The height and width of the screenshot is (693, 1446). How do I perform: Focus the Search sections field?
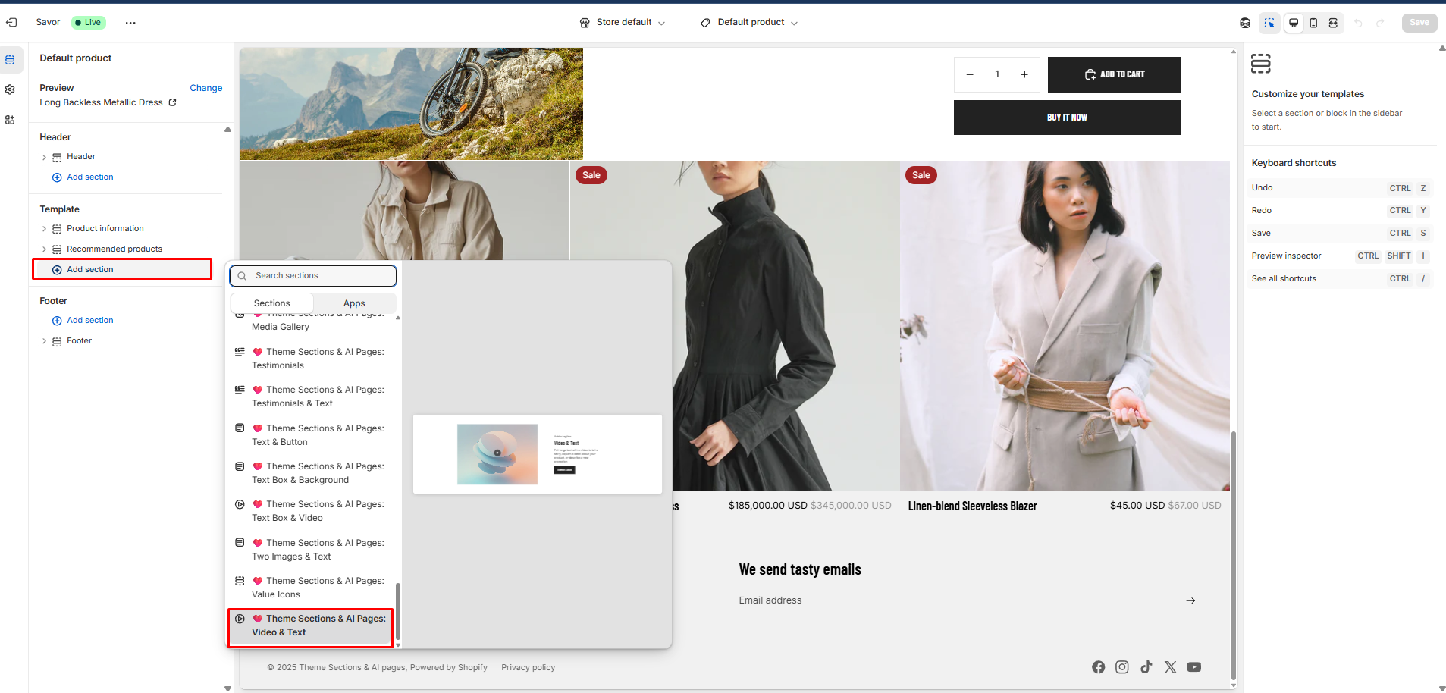(x=313, y=276)
